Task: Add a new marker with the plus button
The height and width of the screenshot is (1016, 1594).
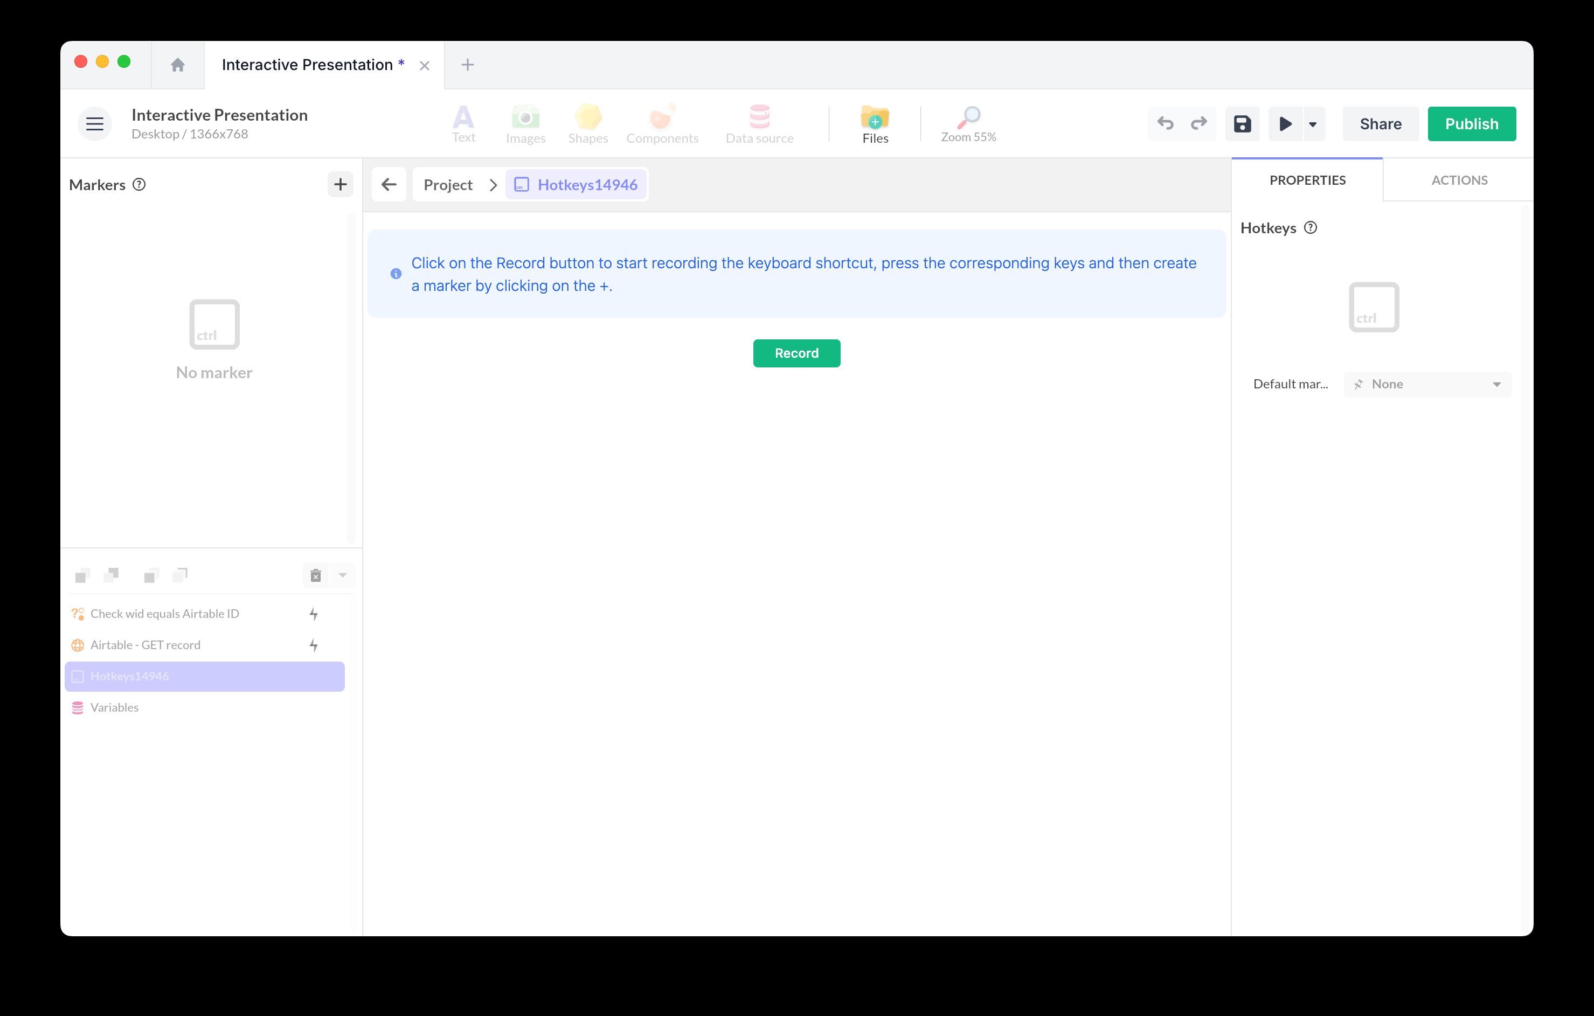Action: (339, 184)
